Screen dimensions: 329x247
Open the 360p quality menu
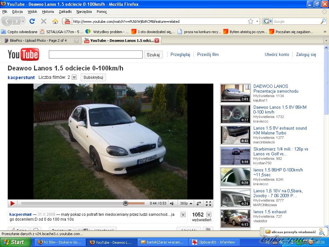(186, 203)
